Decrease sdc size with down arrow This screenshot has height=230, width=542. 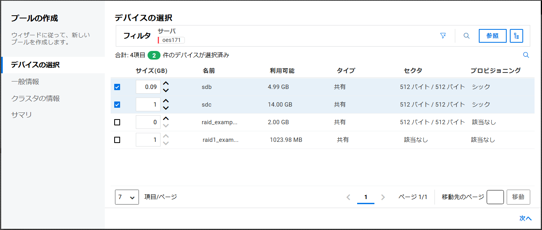pos(166,108)
